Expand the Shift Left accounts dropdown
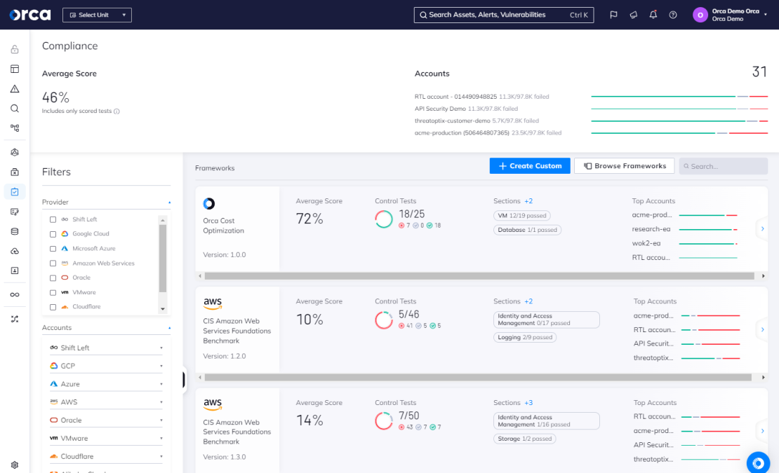This screenshot has width=779, height=473. 106,348
